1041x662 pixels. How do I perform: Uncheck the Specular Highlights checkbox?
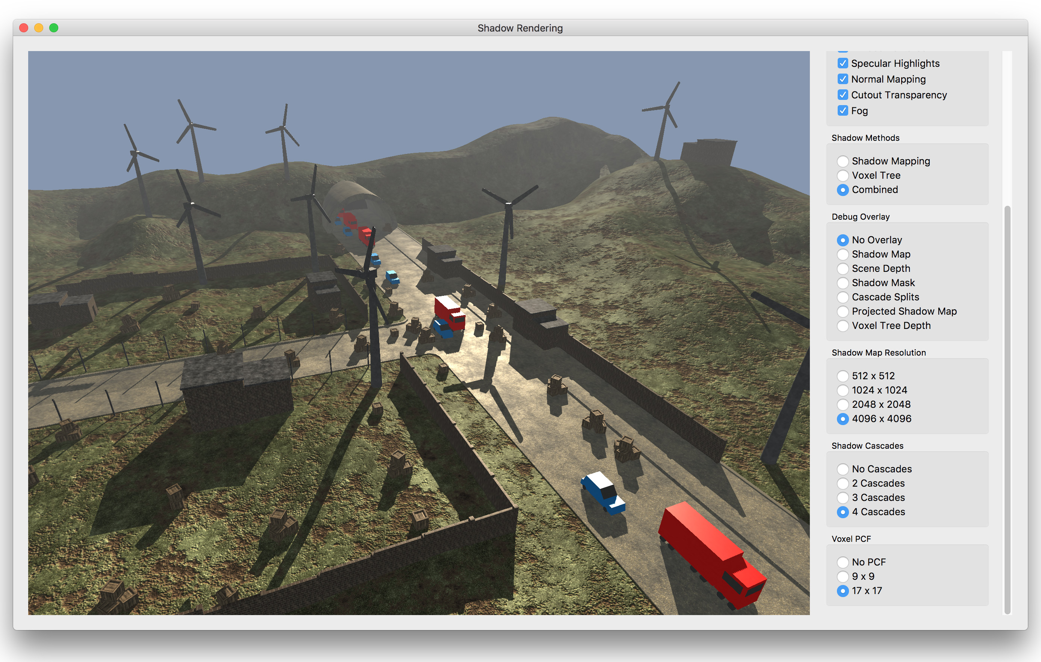coord(843,63)
